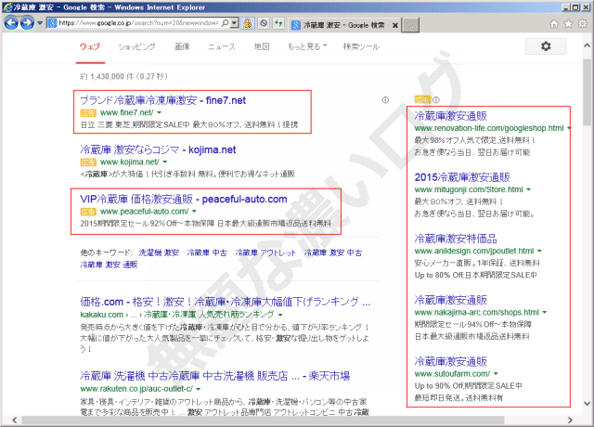Click the security lock icon in the address bar
The image size is (594, 427).
[248, 23]
